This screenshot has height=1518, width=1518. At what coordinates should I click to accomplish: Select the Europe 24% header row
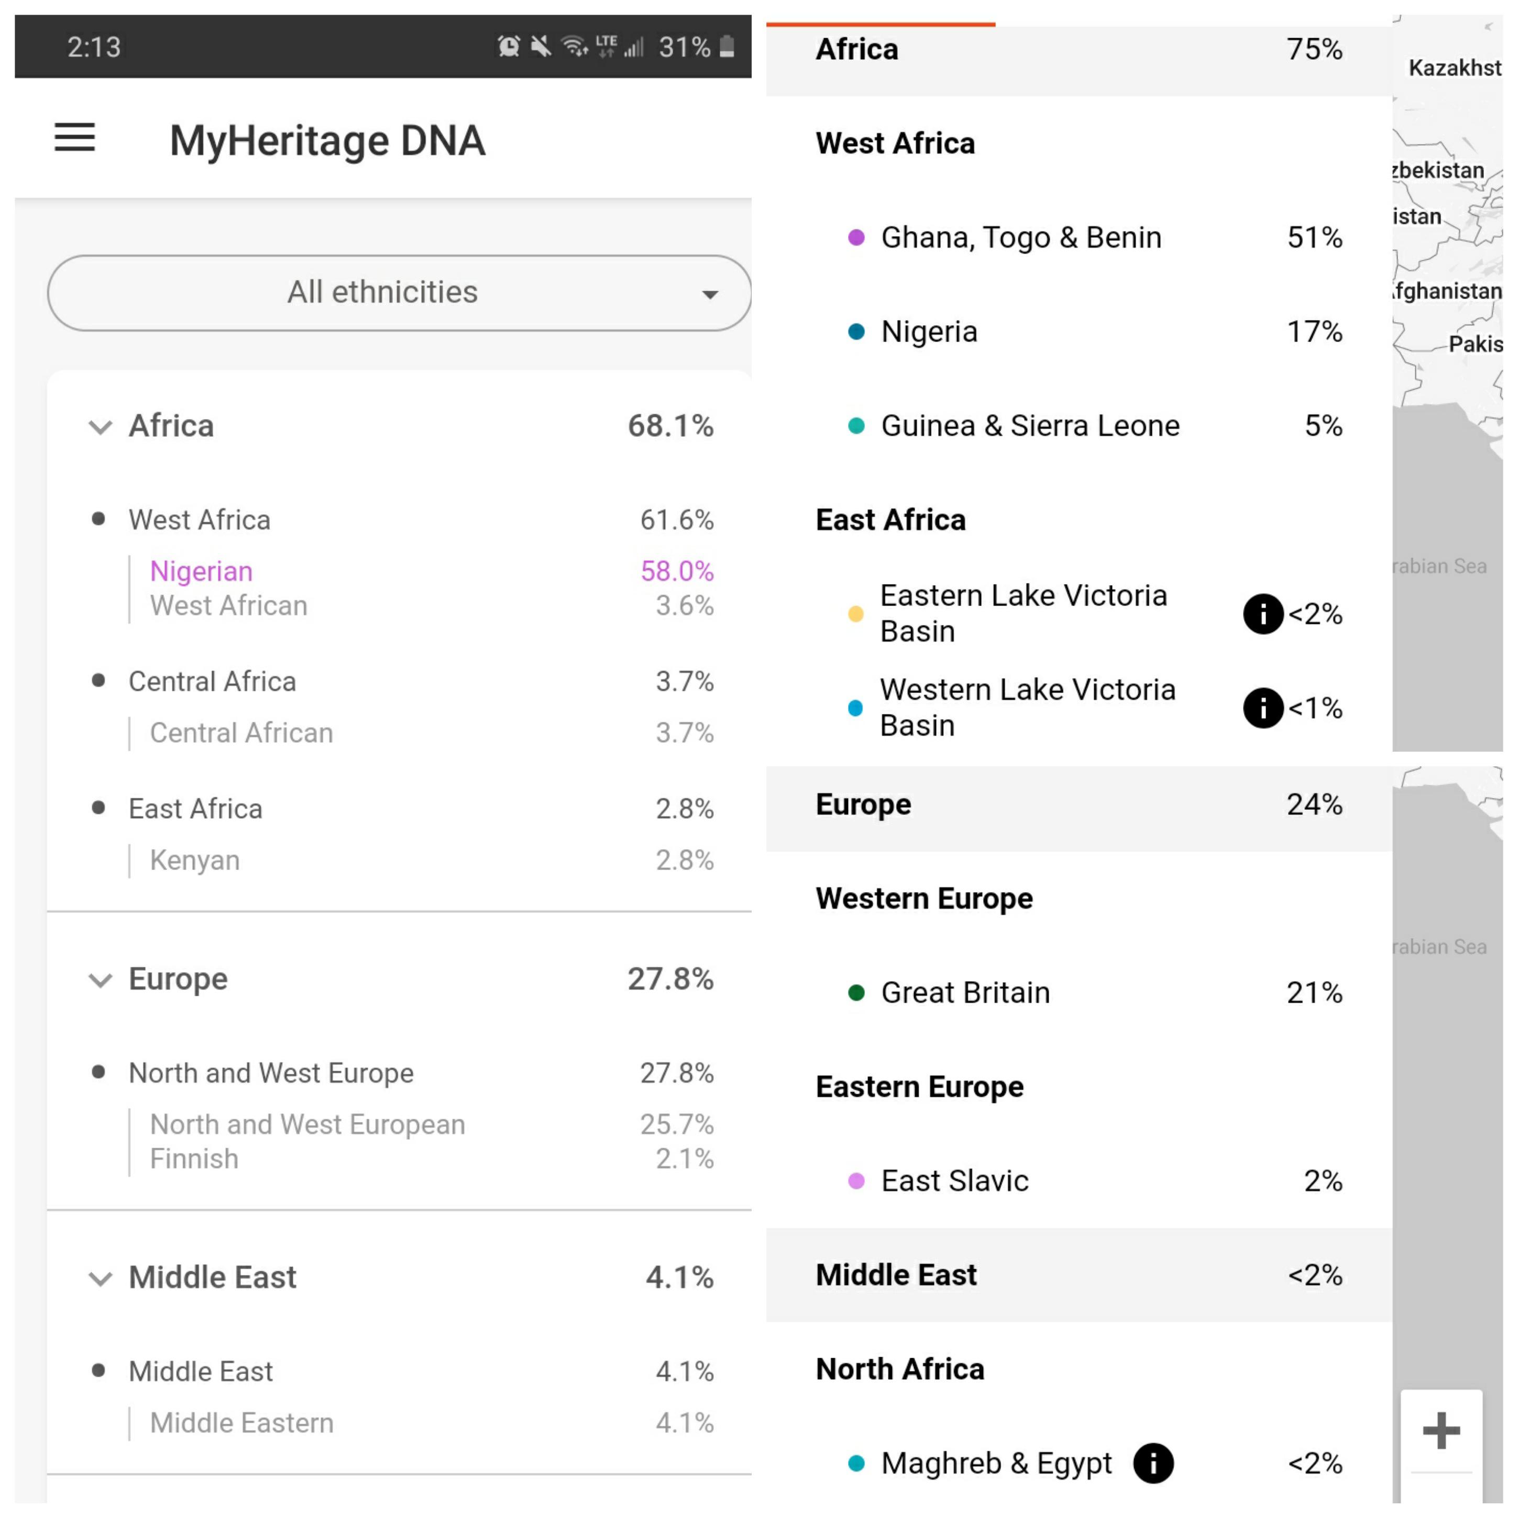click(x=1076, y=804)
